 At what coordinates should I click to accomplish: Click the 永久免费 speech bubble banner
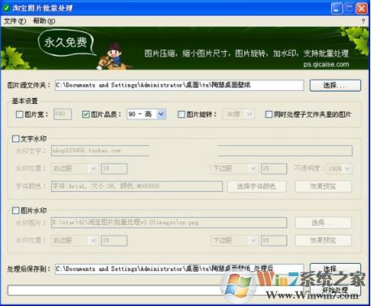click(x=66, y=42)
